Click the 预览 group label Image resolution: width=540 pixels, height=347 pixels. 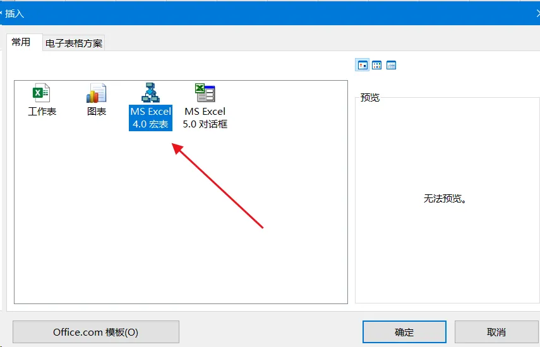pos(370,98)
